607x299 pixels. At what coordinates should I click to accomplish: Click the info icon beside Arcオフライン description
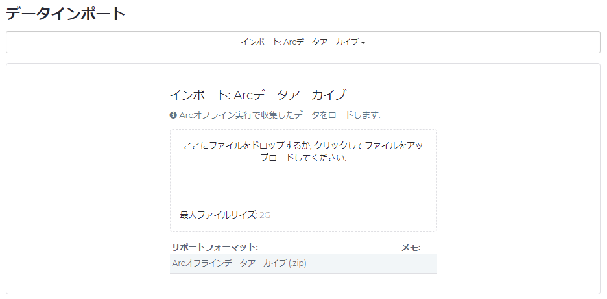(x=173, y=115)
